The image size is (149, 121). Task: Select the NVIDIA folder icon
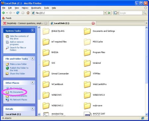click(x=46, y=53)
